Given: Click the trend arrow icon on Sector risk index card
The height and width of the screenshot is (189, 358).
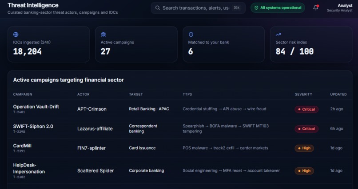Looking at the screenshot, I should [x=278, y=35].
